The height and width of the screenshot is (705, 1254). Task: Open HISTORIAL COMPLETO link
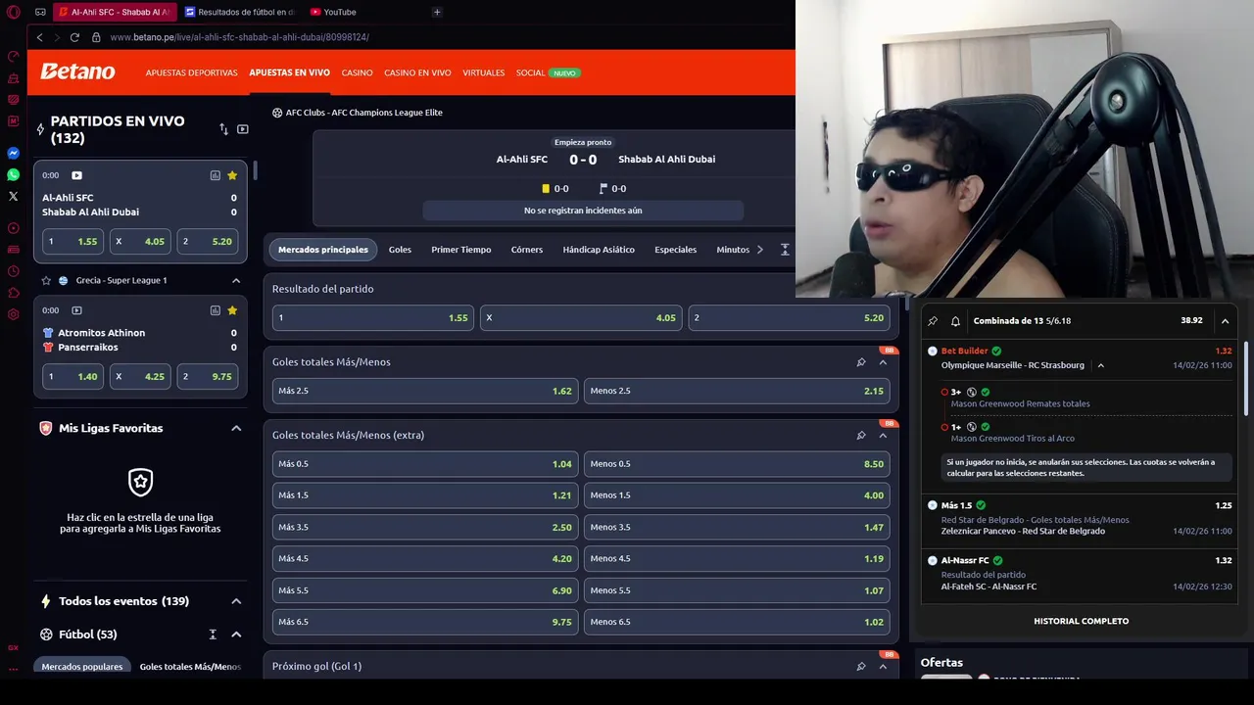[1082, 621]
